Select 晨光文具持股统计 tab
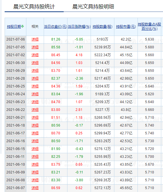Image resolution: width=163 pixels, height=192 pixels. pos(34,6)
